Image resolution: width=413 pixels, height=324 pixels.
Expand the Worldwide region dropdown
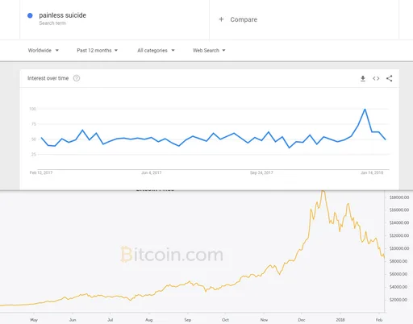(x=43, y=50)
